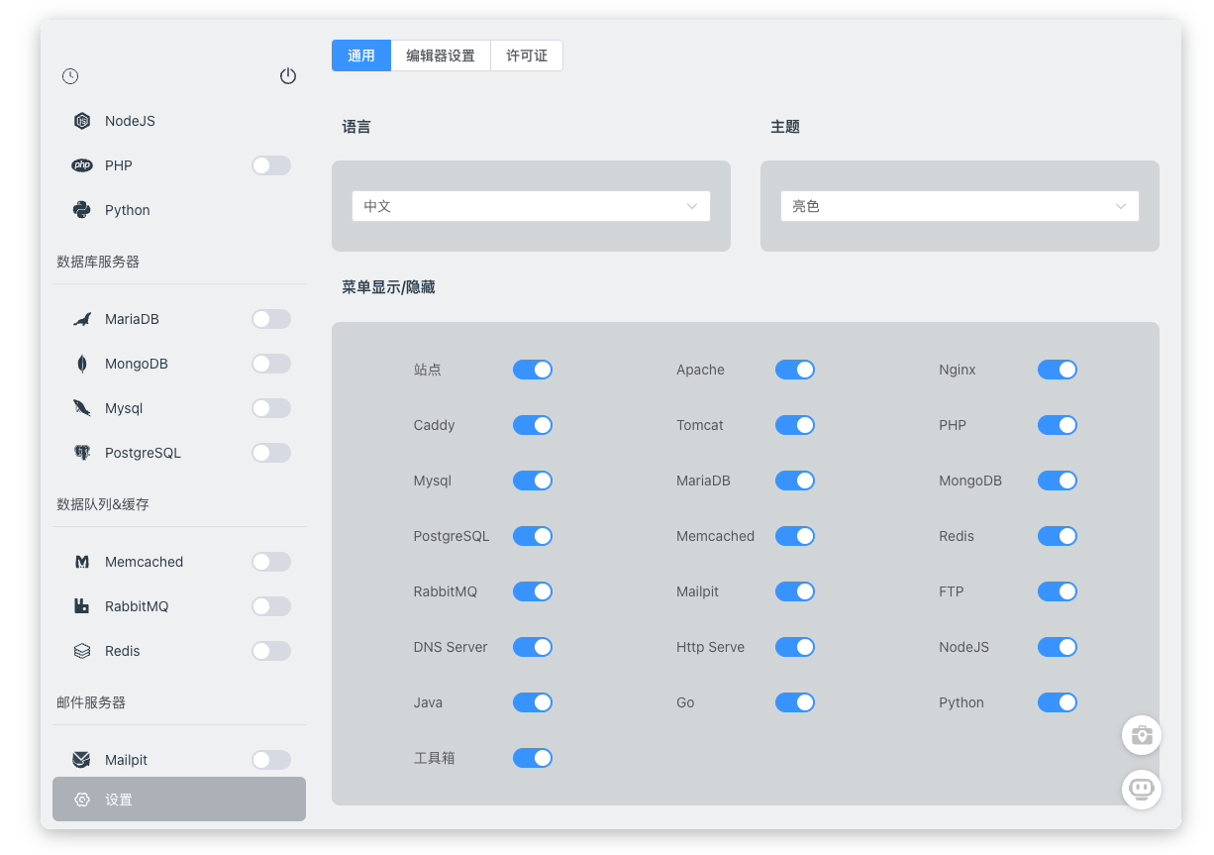Image resolution: width=1214 pixels, height=855 pixels.
Task: Click the chevron arrow in the 主题 selector
Action: pos(1121,206)
